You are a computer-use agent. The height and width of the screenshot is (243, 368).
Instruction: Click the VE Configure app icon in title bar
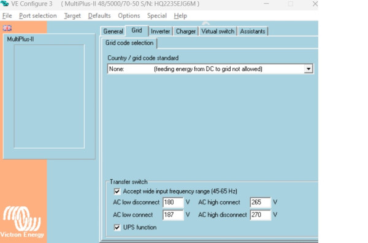pos(4,4)
